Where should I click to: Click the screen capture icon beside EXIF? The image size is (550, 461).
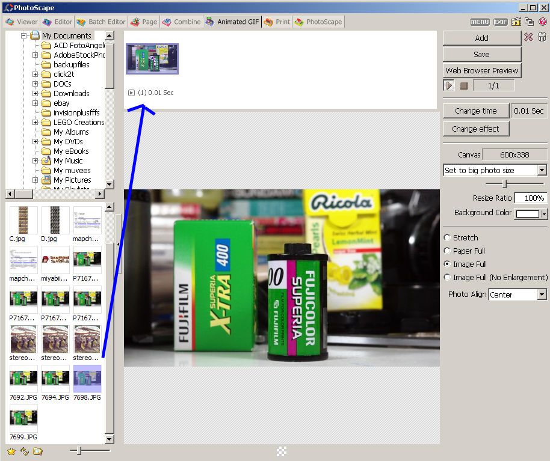click(x=516, y=22)
